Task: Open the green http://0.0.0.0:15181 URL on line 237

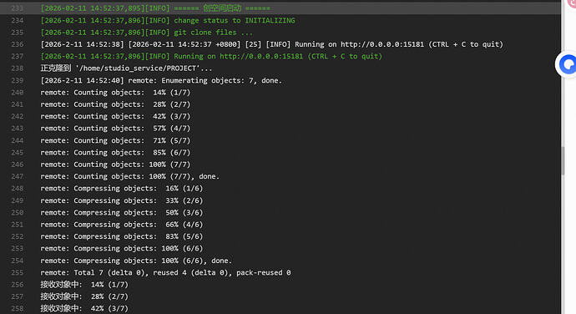Action: (x=261, y=56)
